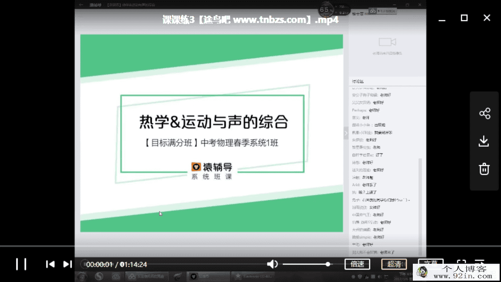
Task: Click the back arrow in the recorded lesson window
Action: pos(81,5)
